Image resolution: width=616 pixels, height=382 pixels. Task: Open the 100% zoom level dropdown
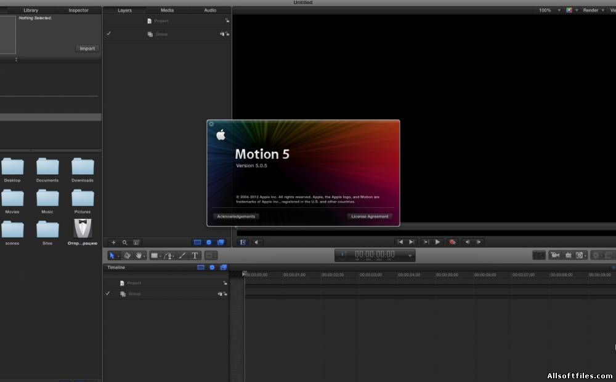point(549,10)
